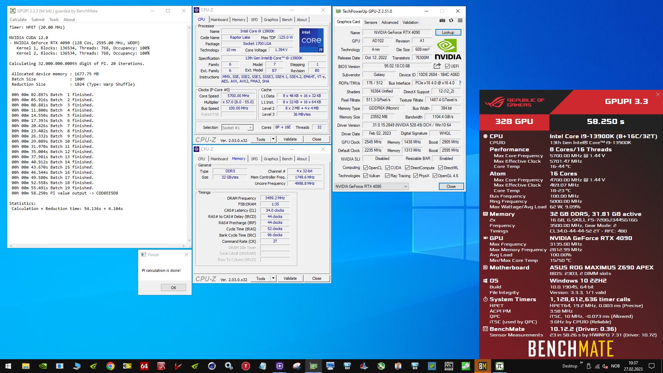The width and height of the screenshot is (663, 373).
Task: Open the GPUPI Tools menu
Action: coord(54,20)
